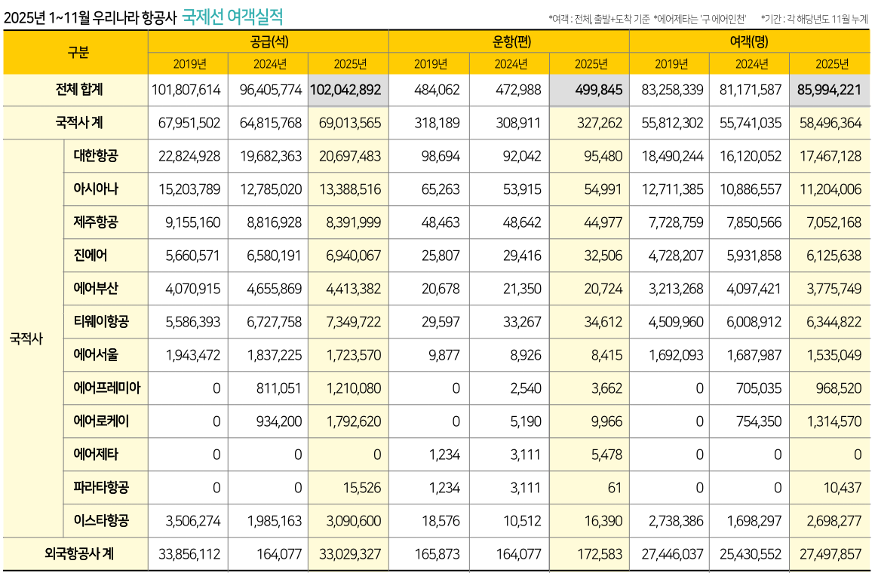875x579 pixels.
Task: Click the highlighted cell showing 85,994,221
Action: pyautogui.click(x=827, y=90)
